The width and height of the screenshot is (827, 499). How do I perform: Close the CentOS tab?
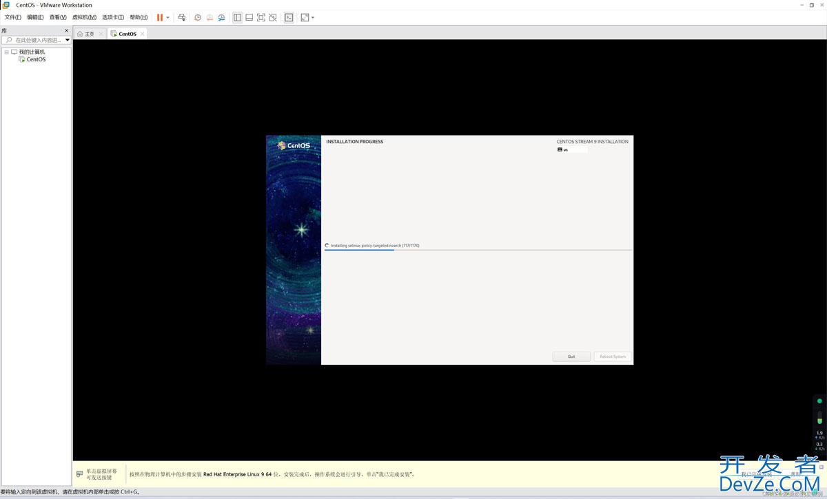[x=143, y=34]
